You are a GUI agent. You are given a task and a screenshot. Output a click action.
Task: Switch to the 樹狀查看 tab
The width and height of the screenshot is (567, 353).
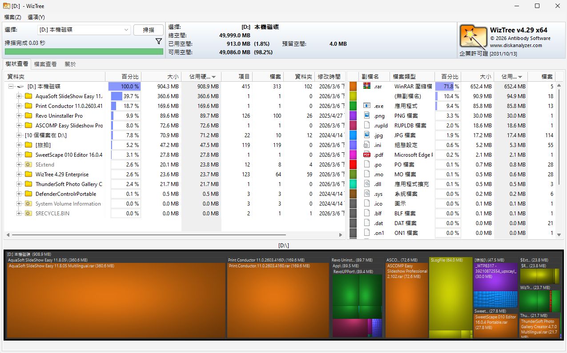(16, 64)
